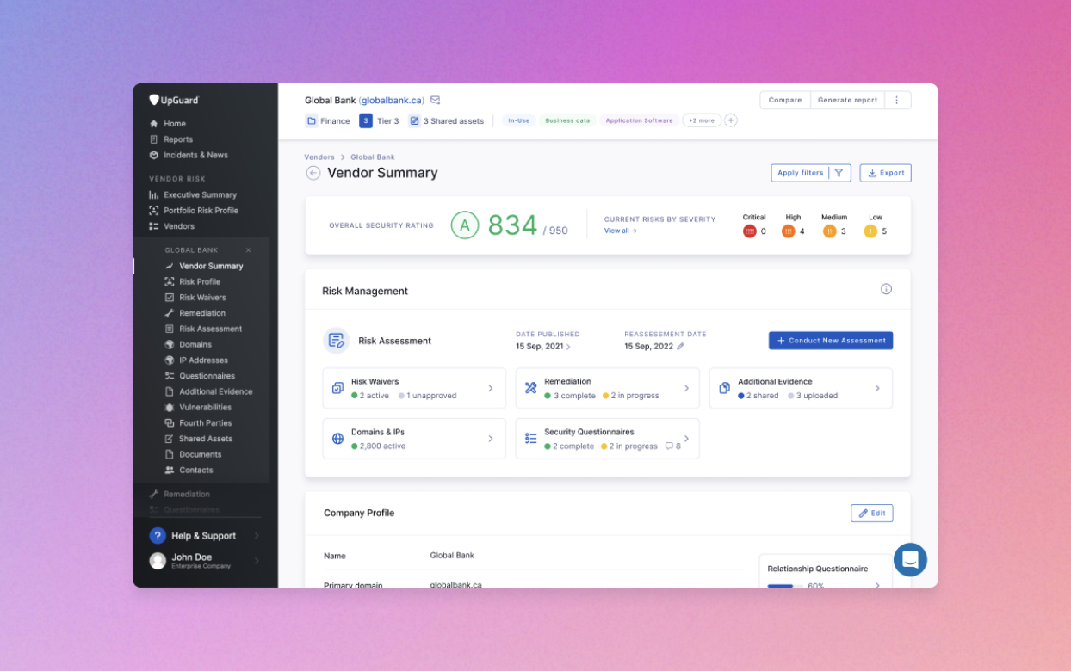Select Vendor Summary in the vendor submenu
This screenshot has height=671, width=1071.
point(204,266)
